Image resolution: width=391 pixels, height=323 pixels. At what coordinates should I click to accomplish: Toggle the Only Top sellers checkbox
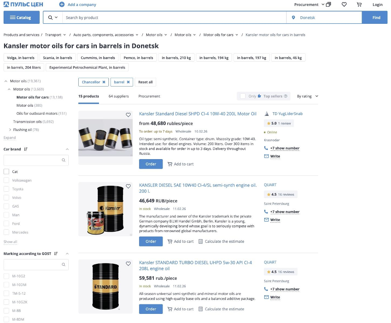pyautogui.click(x=243, y=96)
